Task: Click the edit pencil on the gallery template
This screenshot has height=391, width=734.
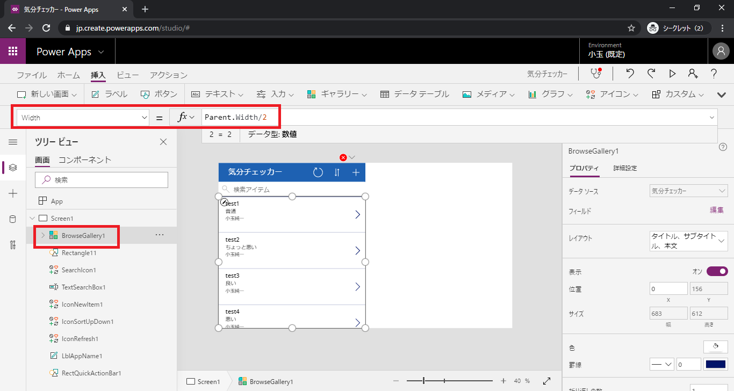Action: tap(224, 202)
